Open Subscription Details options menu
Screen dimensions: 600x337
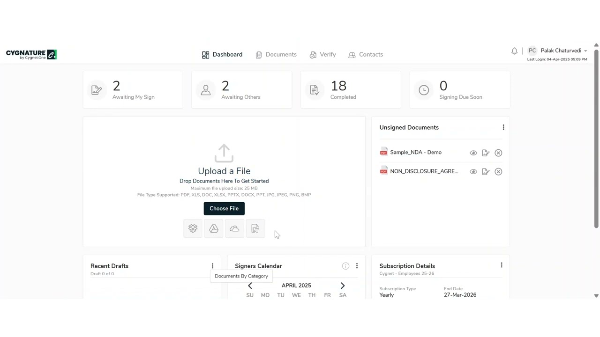(x=502, y=265)
